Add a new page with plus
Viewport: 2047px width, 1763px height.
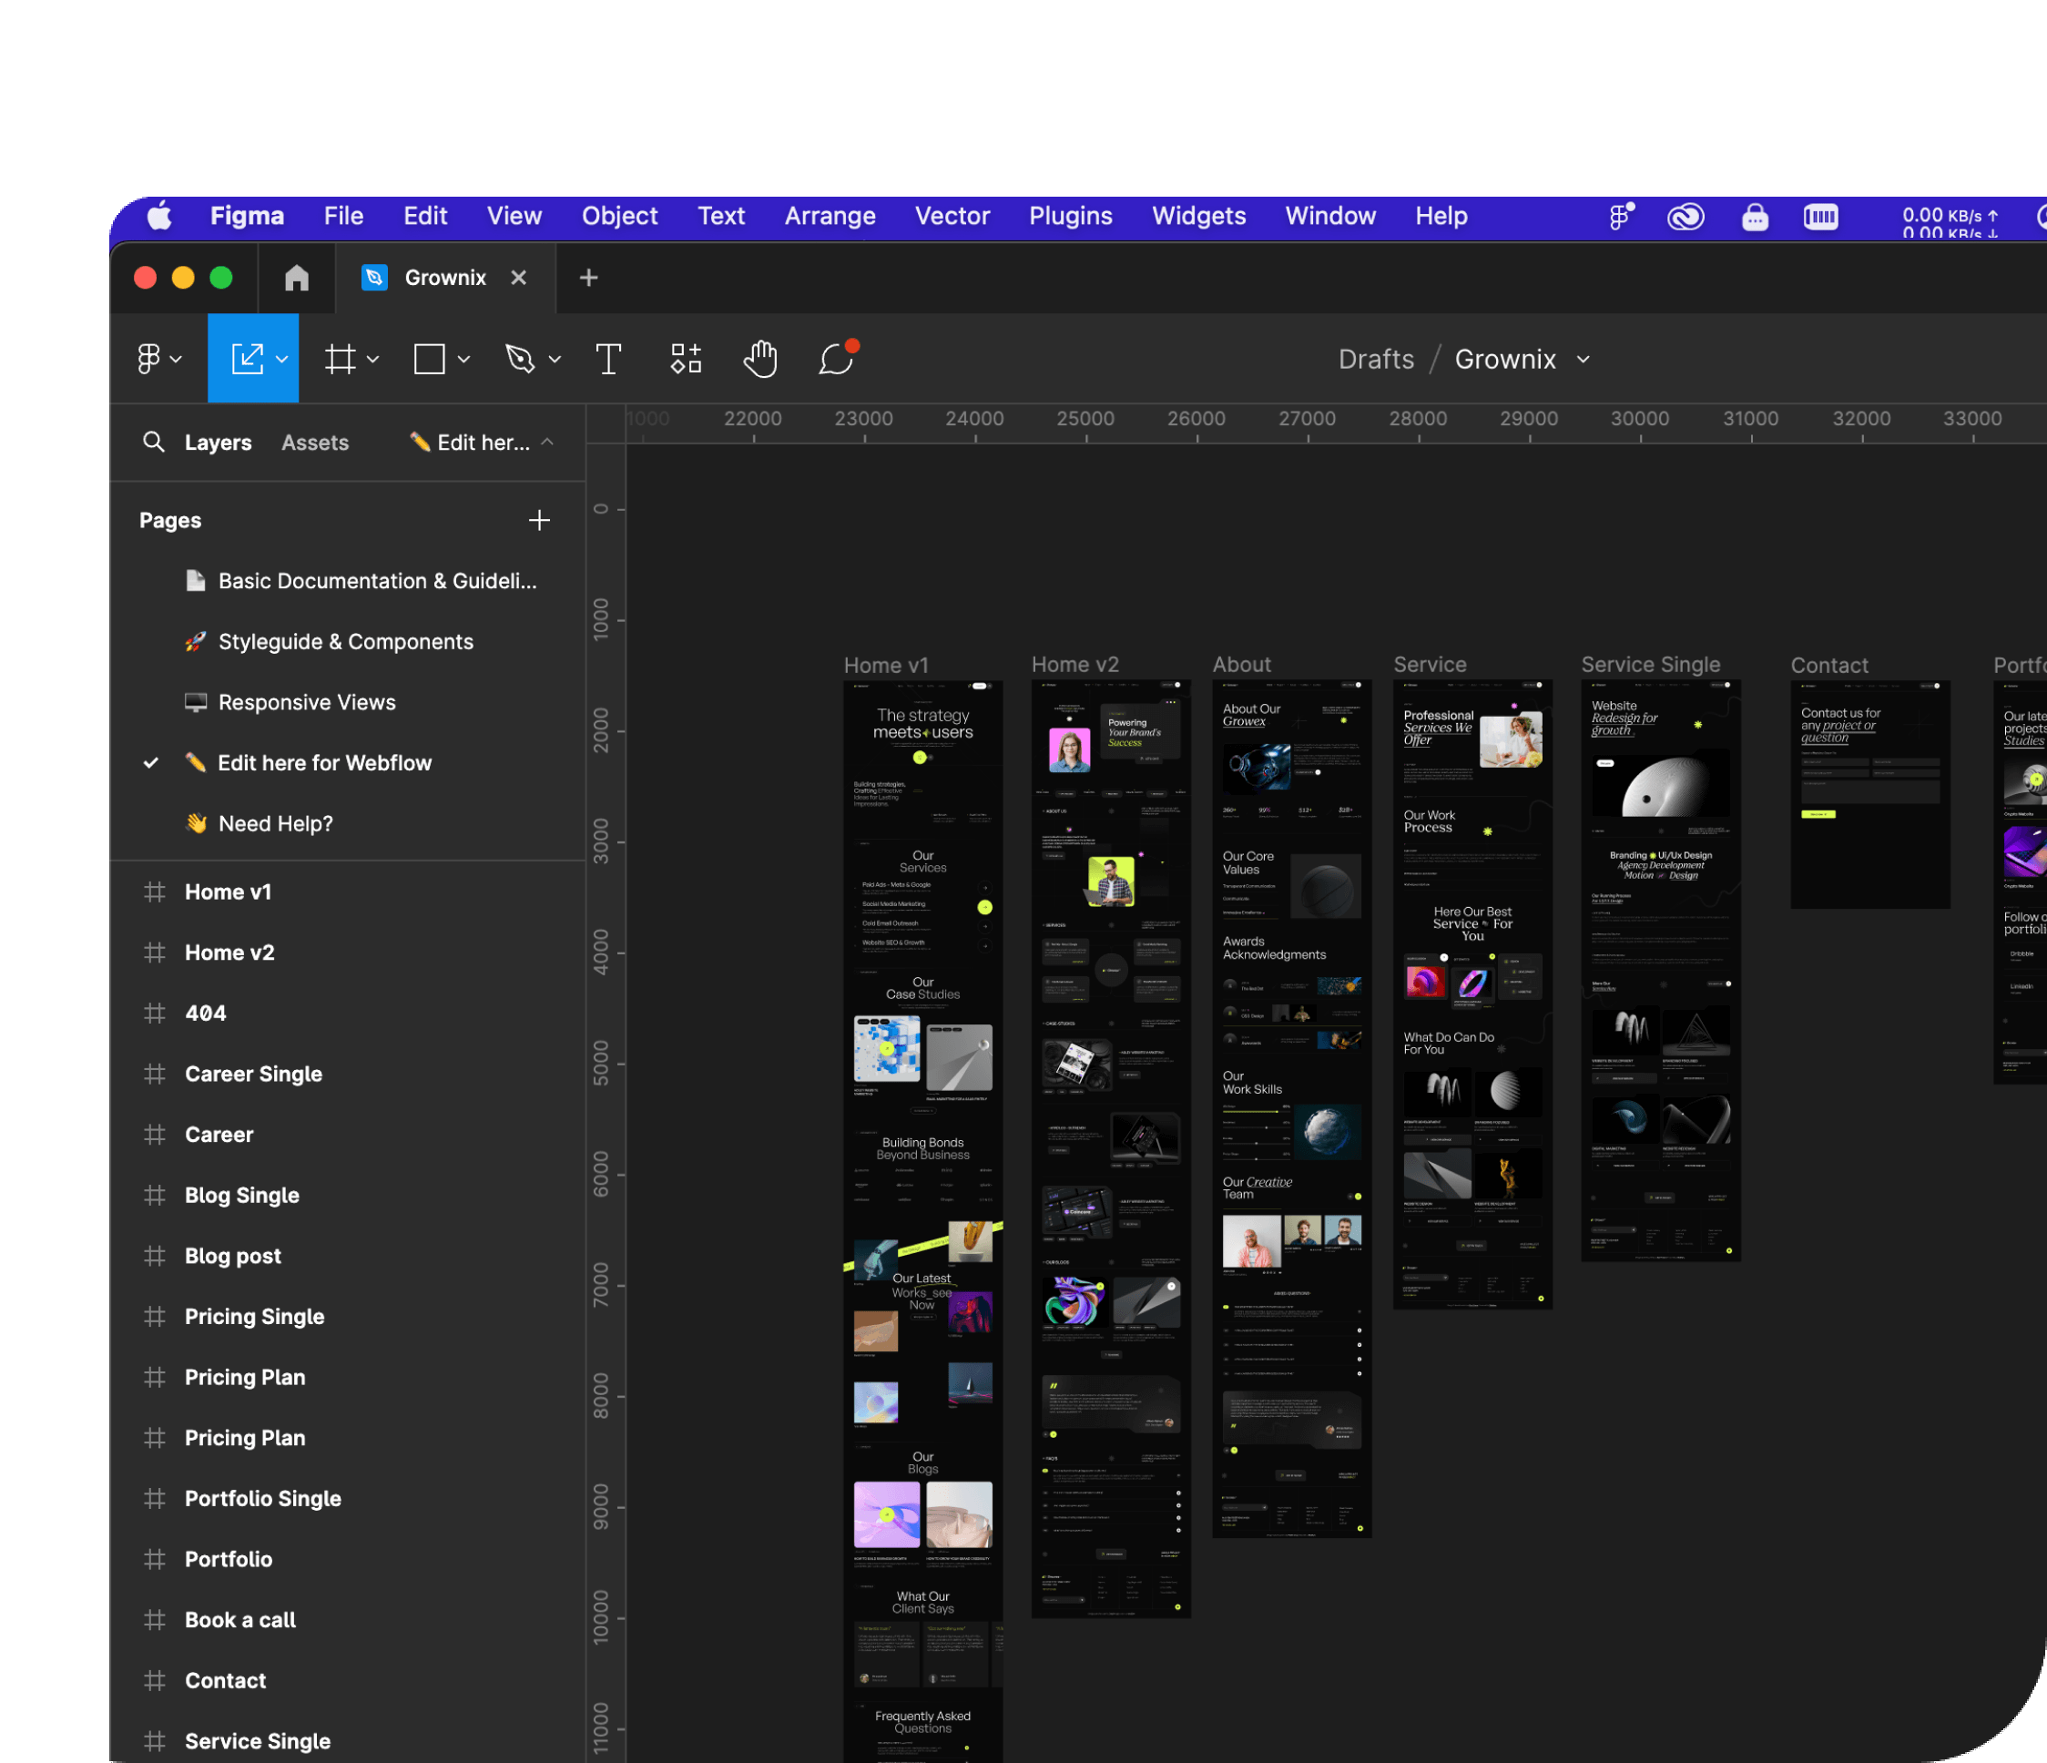538,520
